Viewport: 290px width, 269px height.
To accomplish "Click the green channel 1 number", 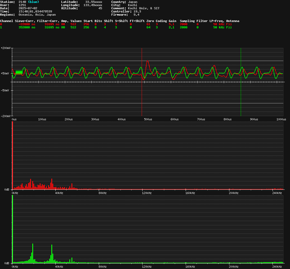I will pos(1,27).
